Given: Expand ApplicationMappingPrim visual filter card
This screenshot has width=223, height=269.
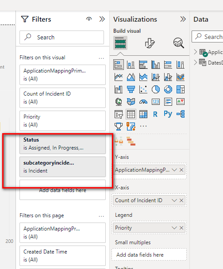Looking at the screenshot, I should point(63,75).
